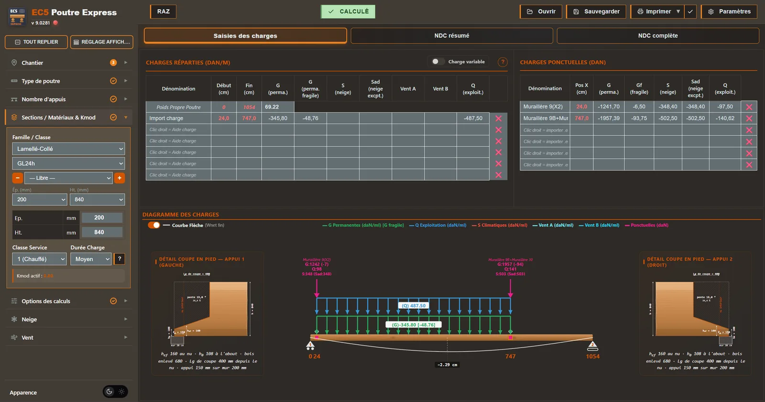
Task: Click the Nombre d'appuis supports icon
Action: coord(14,99)
